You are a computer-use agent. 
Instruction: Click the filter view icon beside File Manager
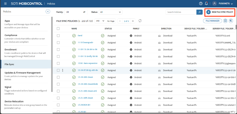tap(231, 21)
